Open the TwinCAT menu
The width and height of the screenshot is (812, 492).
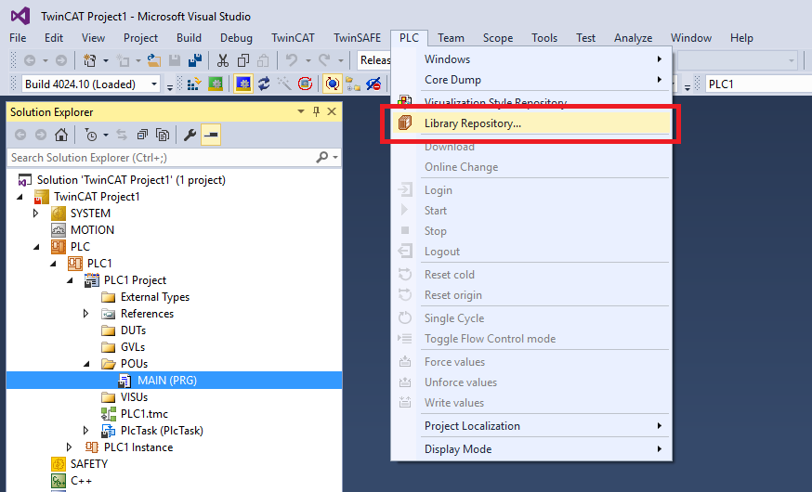click(x=293, y=38)
